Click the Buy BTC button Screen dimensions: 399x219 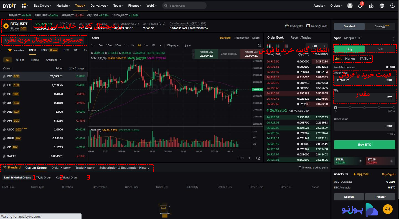364,145
